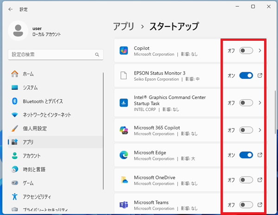Viewport: 278px width, 215px height.
Task: Select アプリ in sidebar
Action: pyautogui.click(x=55, y=142)
